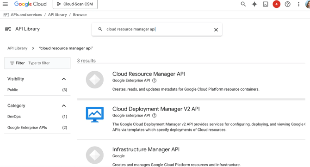This screenshot has height=167, width=310.
Task: Return to API Library results breadcrumb
Action: tap(18, 48)
